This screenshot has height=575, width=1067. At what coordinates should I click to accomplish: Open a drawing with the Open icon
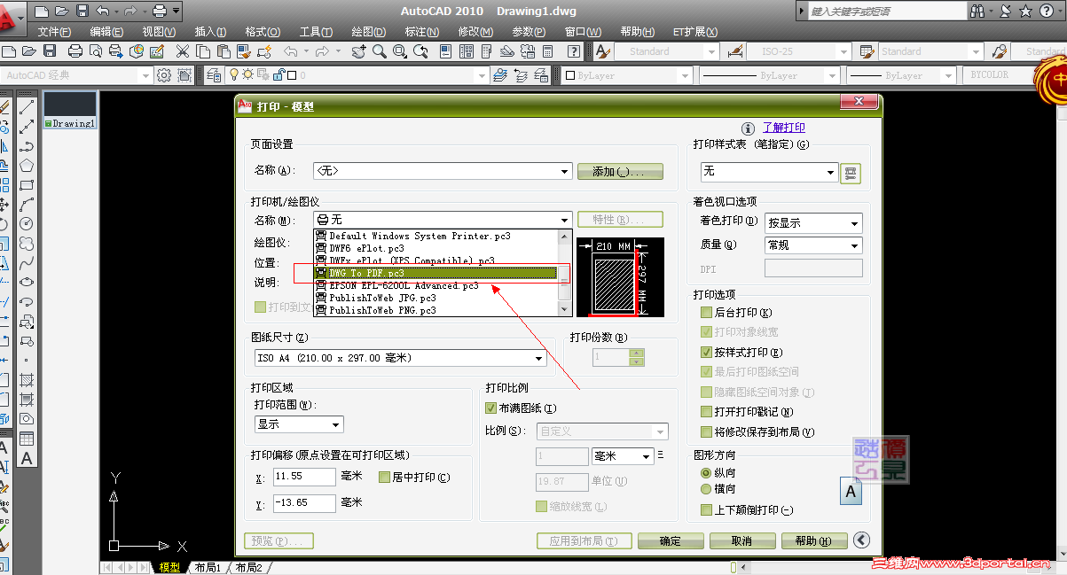tap(28, 51)
